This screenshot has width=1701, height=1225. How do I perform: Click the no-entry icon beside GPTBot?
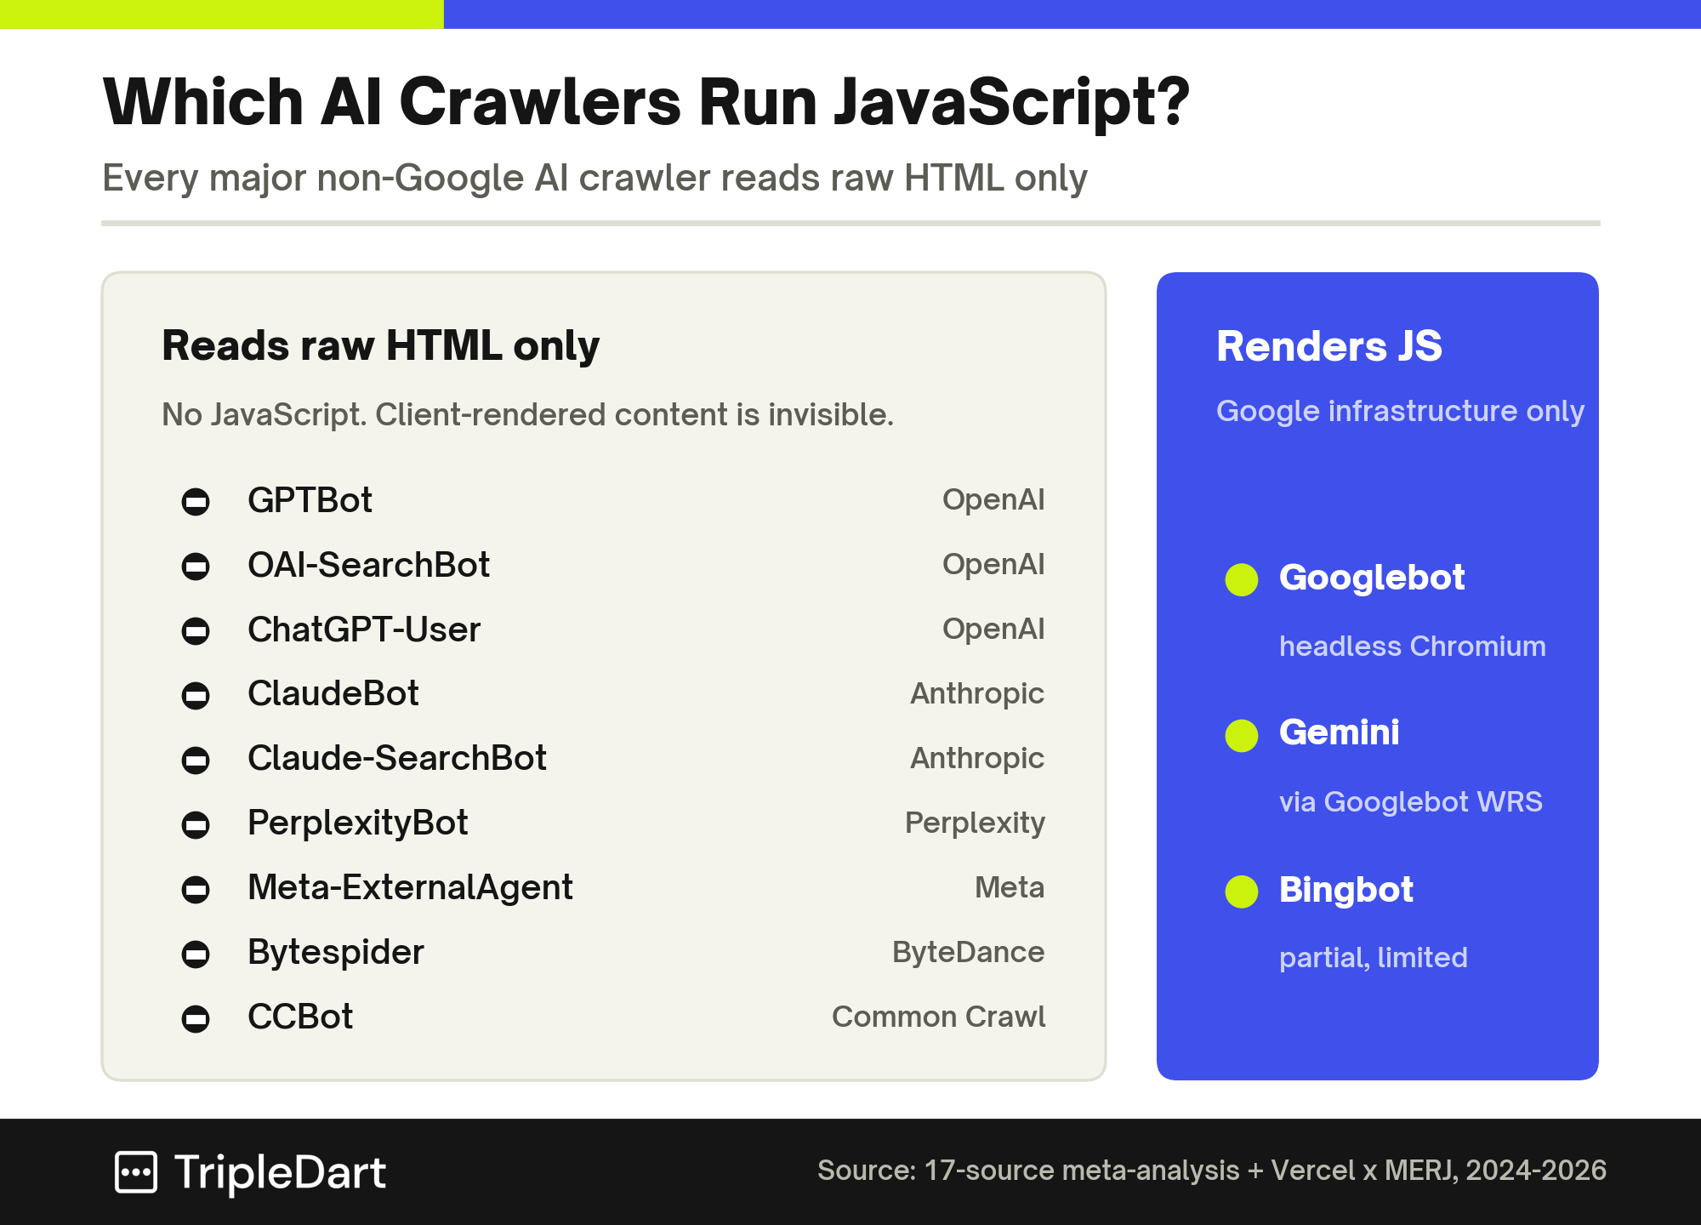click(196, 502)
